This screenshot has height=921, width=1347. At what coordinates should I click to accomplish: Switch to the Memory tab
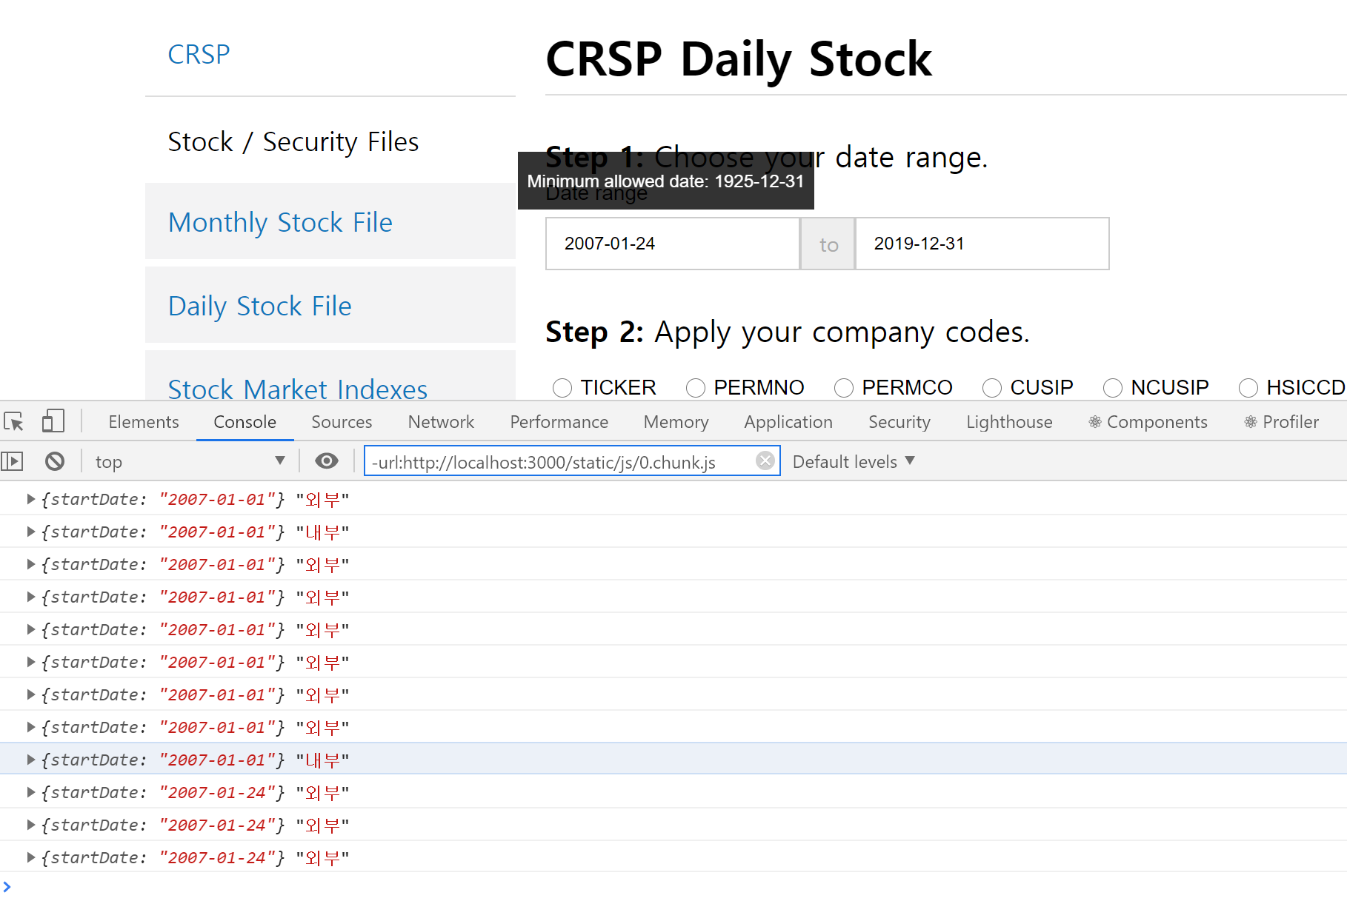click(676, 422)
